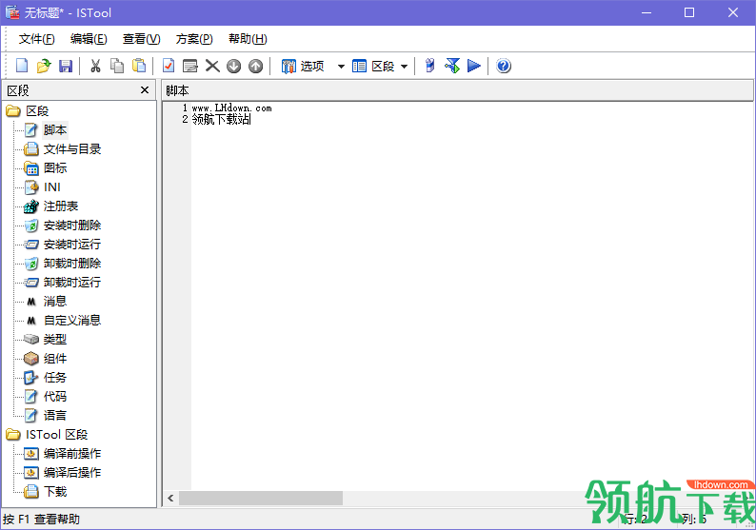Image resolution: width=756 pixels, height=530 pixels.
Task: Paste from clipboard icon
Action: coord(139,66)
